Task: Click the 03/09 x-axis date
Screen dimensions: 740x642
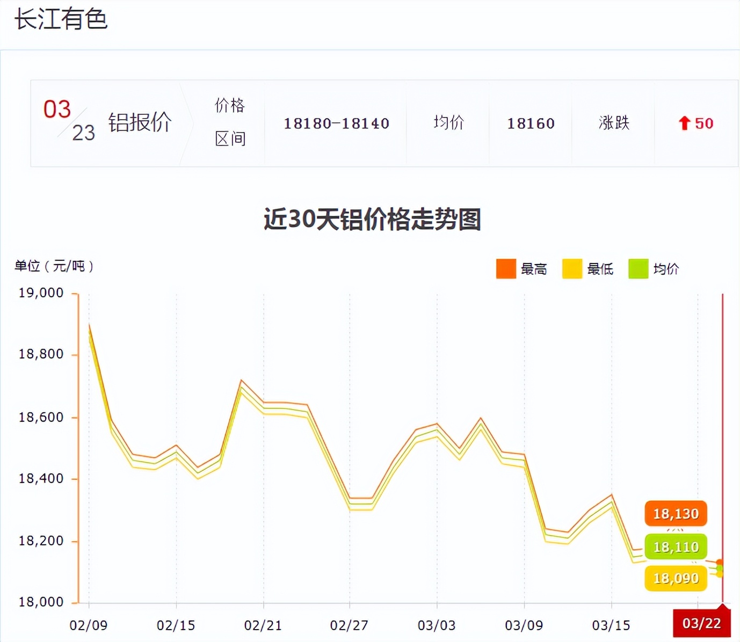Action: 524,625
